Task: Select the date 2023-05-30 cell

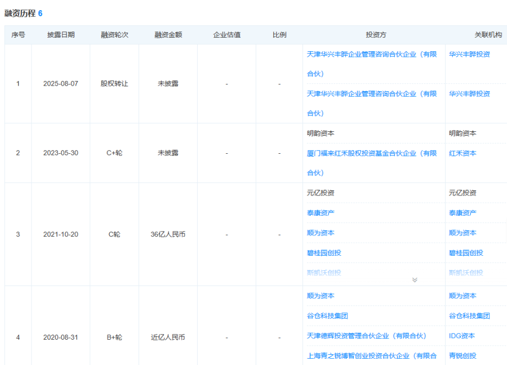Action: click(x=61, y=153)
